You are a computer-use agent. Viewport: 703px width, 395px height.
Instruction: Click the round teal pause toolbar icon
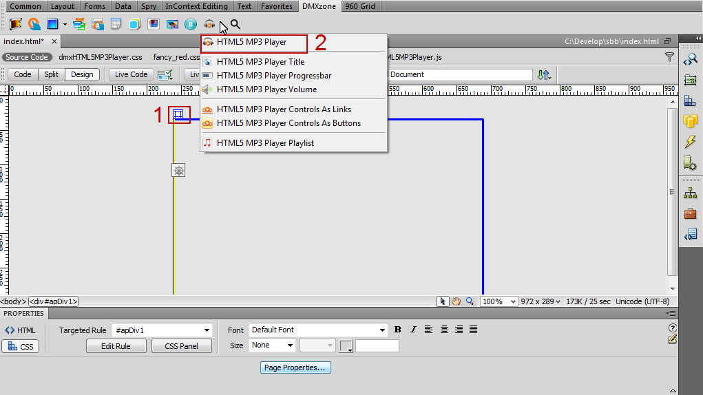click(191, 23)
